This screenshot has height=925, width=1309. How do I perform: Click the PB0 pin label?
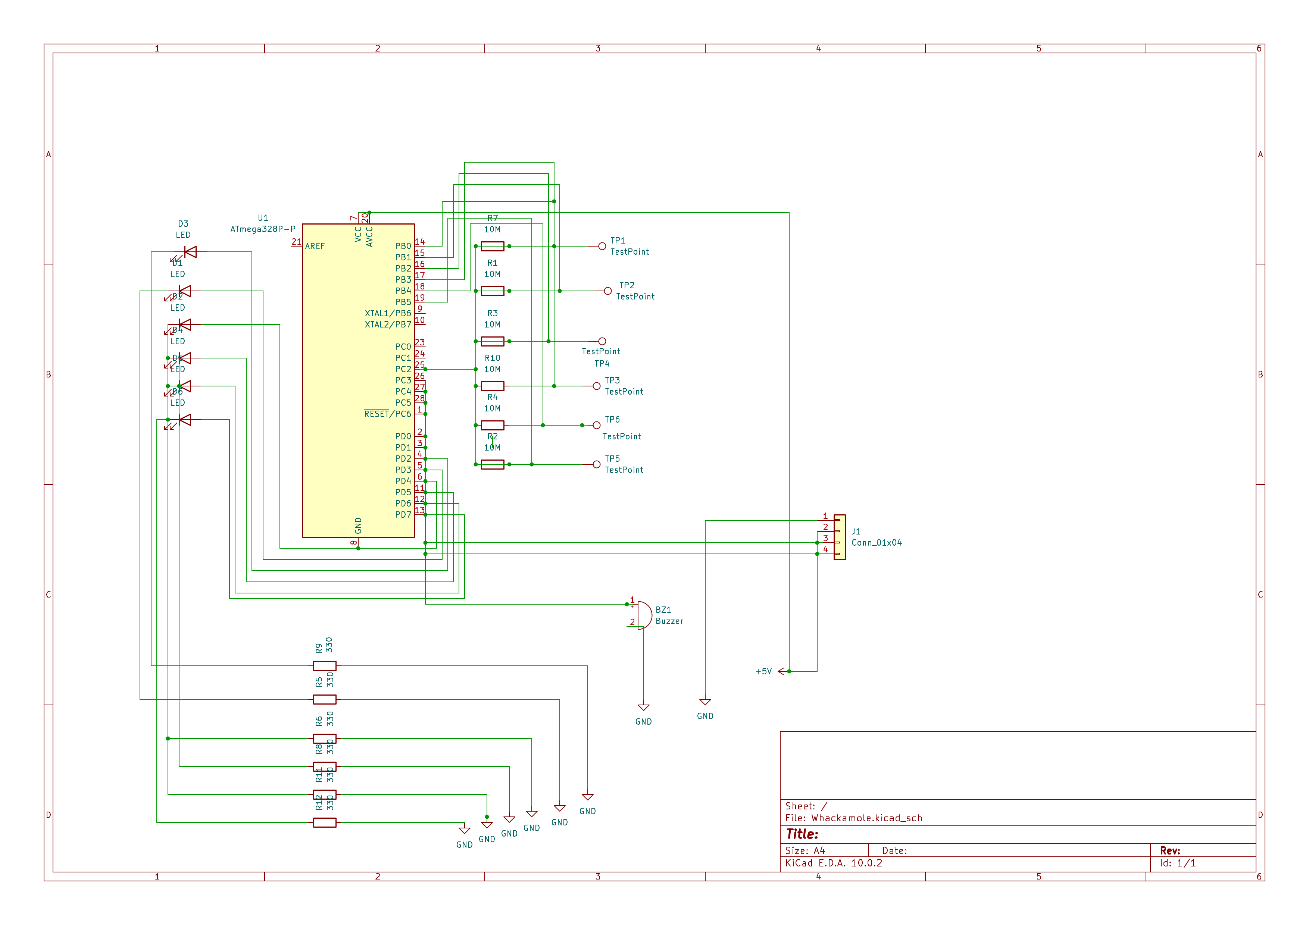click(x=403, y=246)
